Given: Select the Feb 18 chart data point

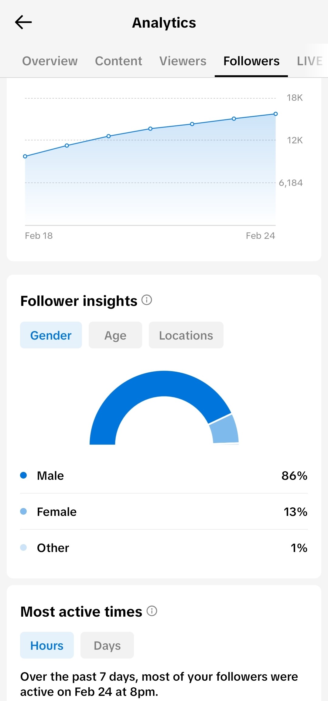Looking at the screenshot, I should [25, 156].
